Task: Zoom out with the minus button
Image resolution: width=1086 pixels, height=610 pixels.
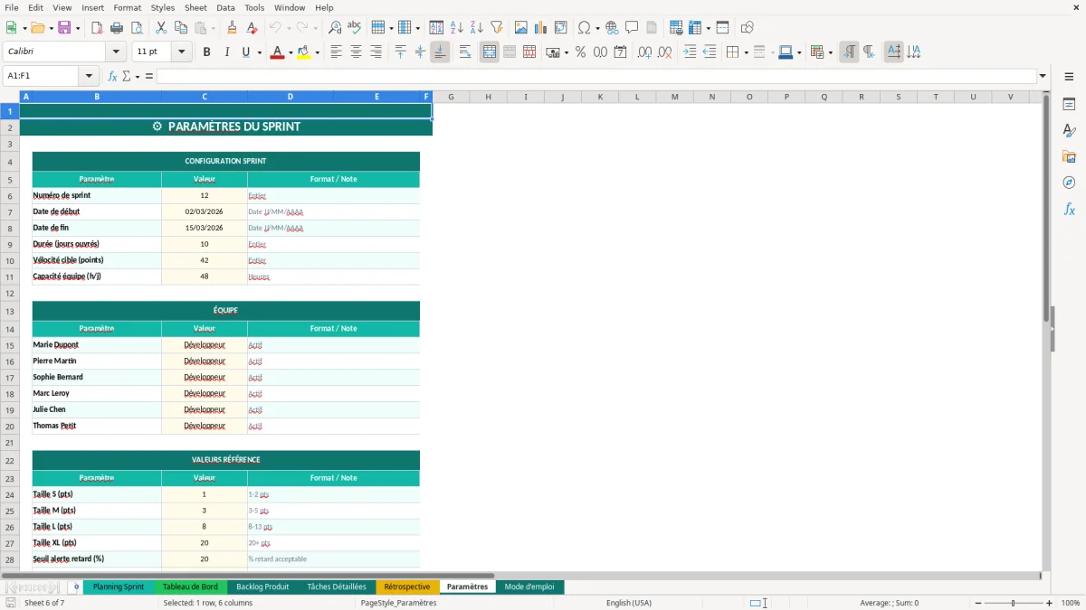Action: click(978, 603)
